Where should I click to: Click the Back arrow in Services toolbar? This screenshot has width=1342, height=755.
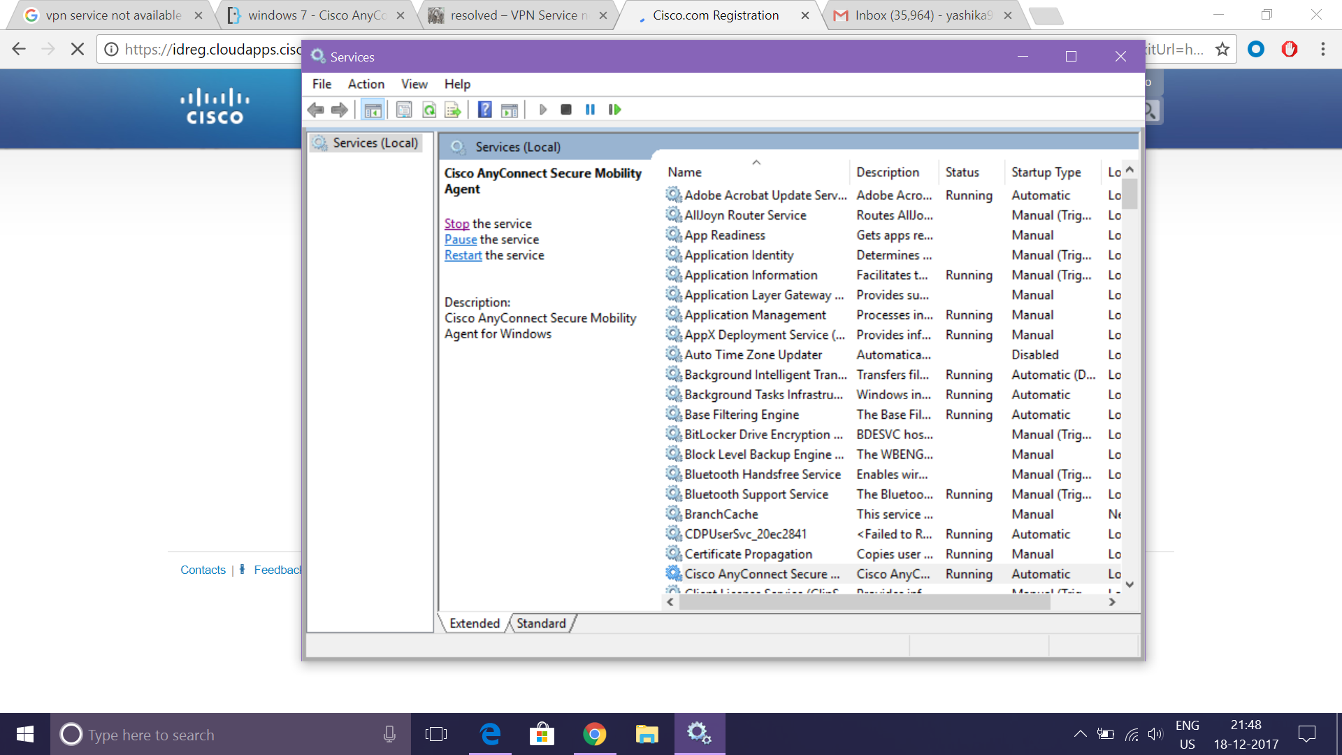pyautogui.click(x=316, y=110)
